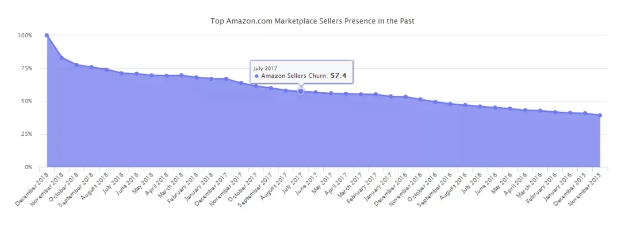Click the December 2018 data point at 100%

click(x=47, y=36)
